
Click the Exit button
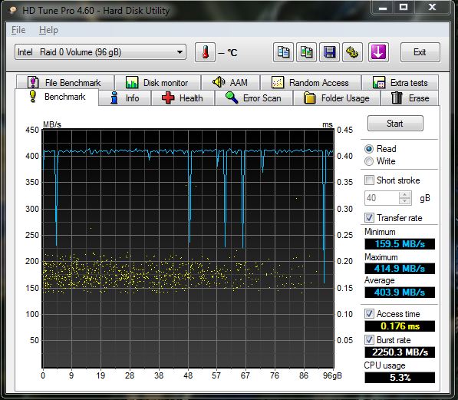(x=420, y=52)
